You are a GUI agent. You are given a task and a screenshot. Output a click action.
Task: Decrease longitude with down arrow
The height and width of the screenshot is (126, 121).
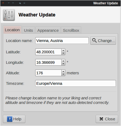click(63, 64)
